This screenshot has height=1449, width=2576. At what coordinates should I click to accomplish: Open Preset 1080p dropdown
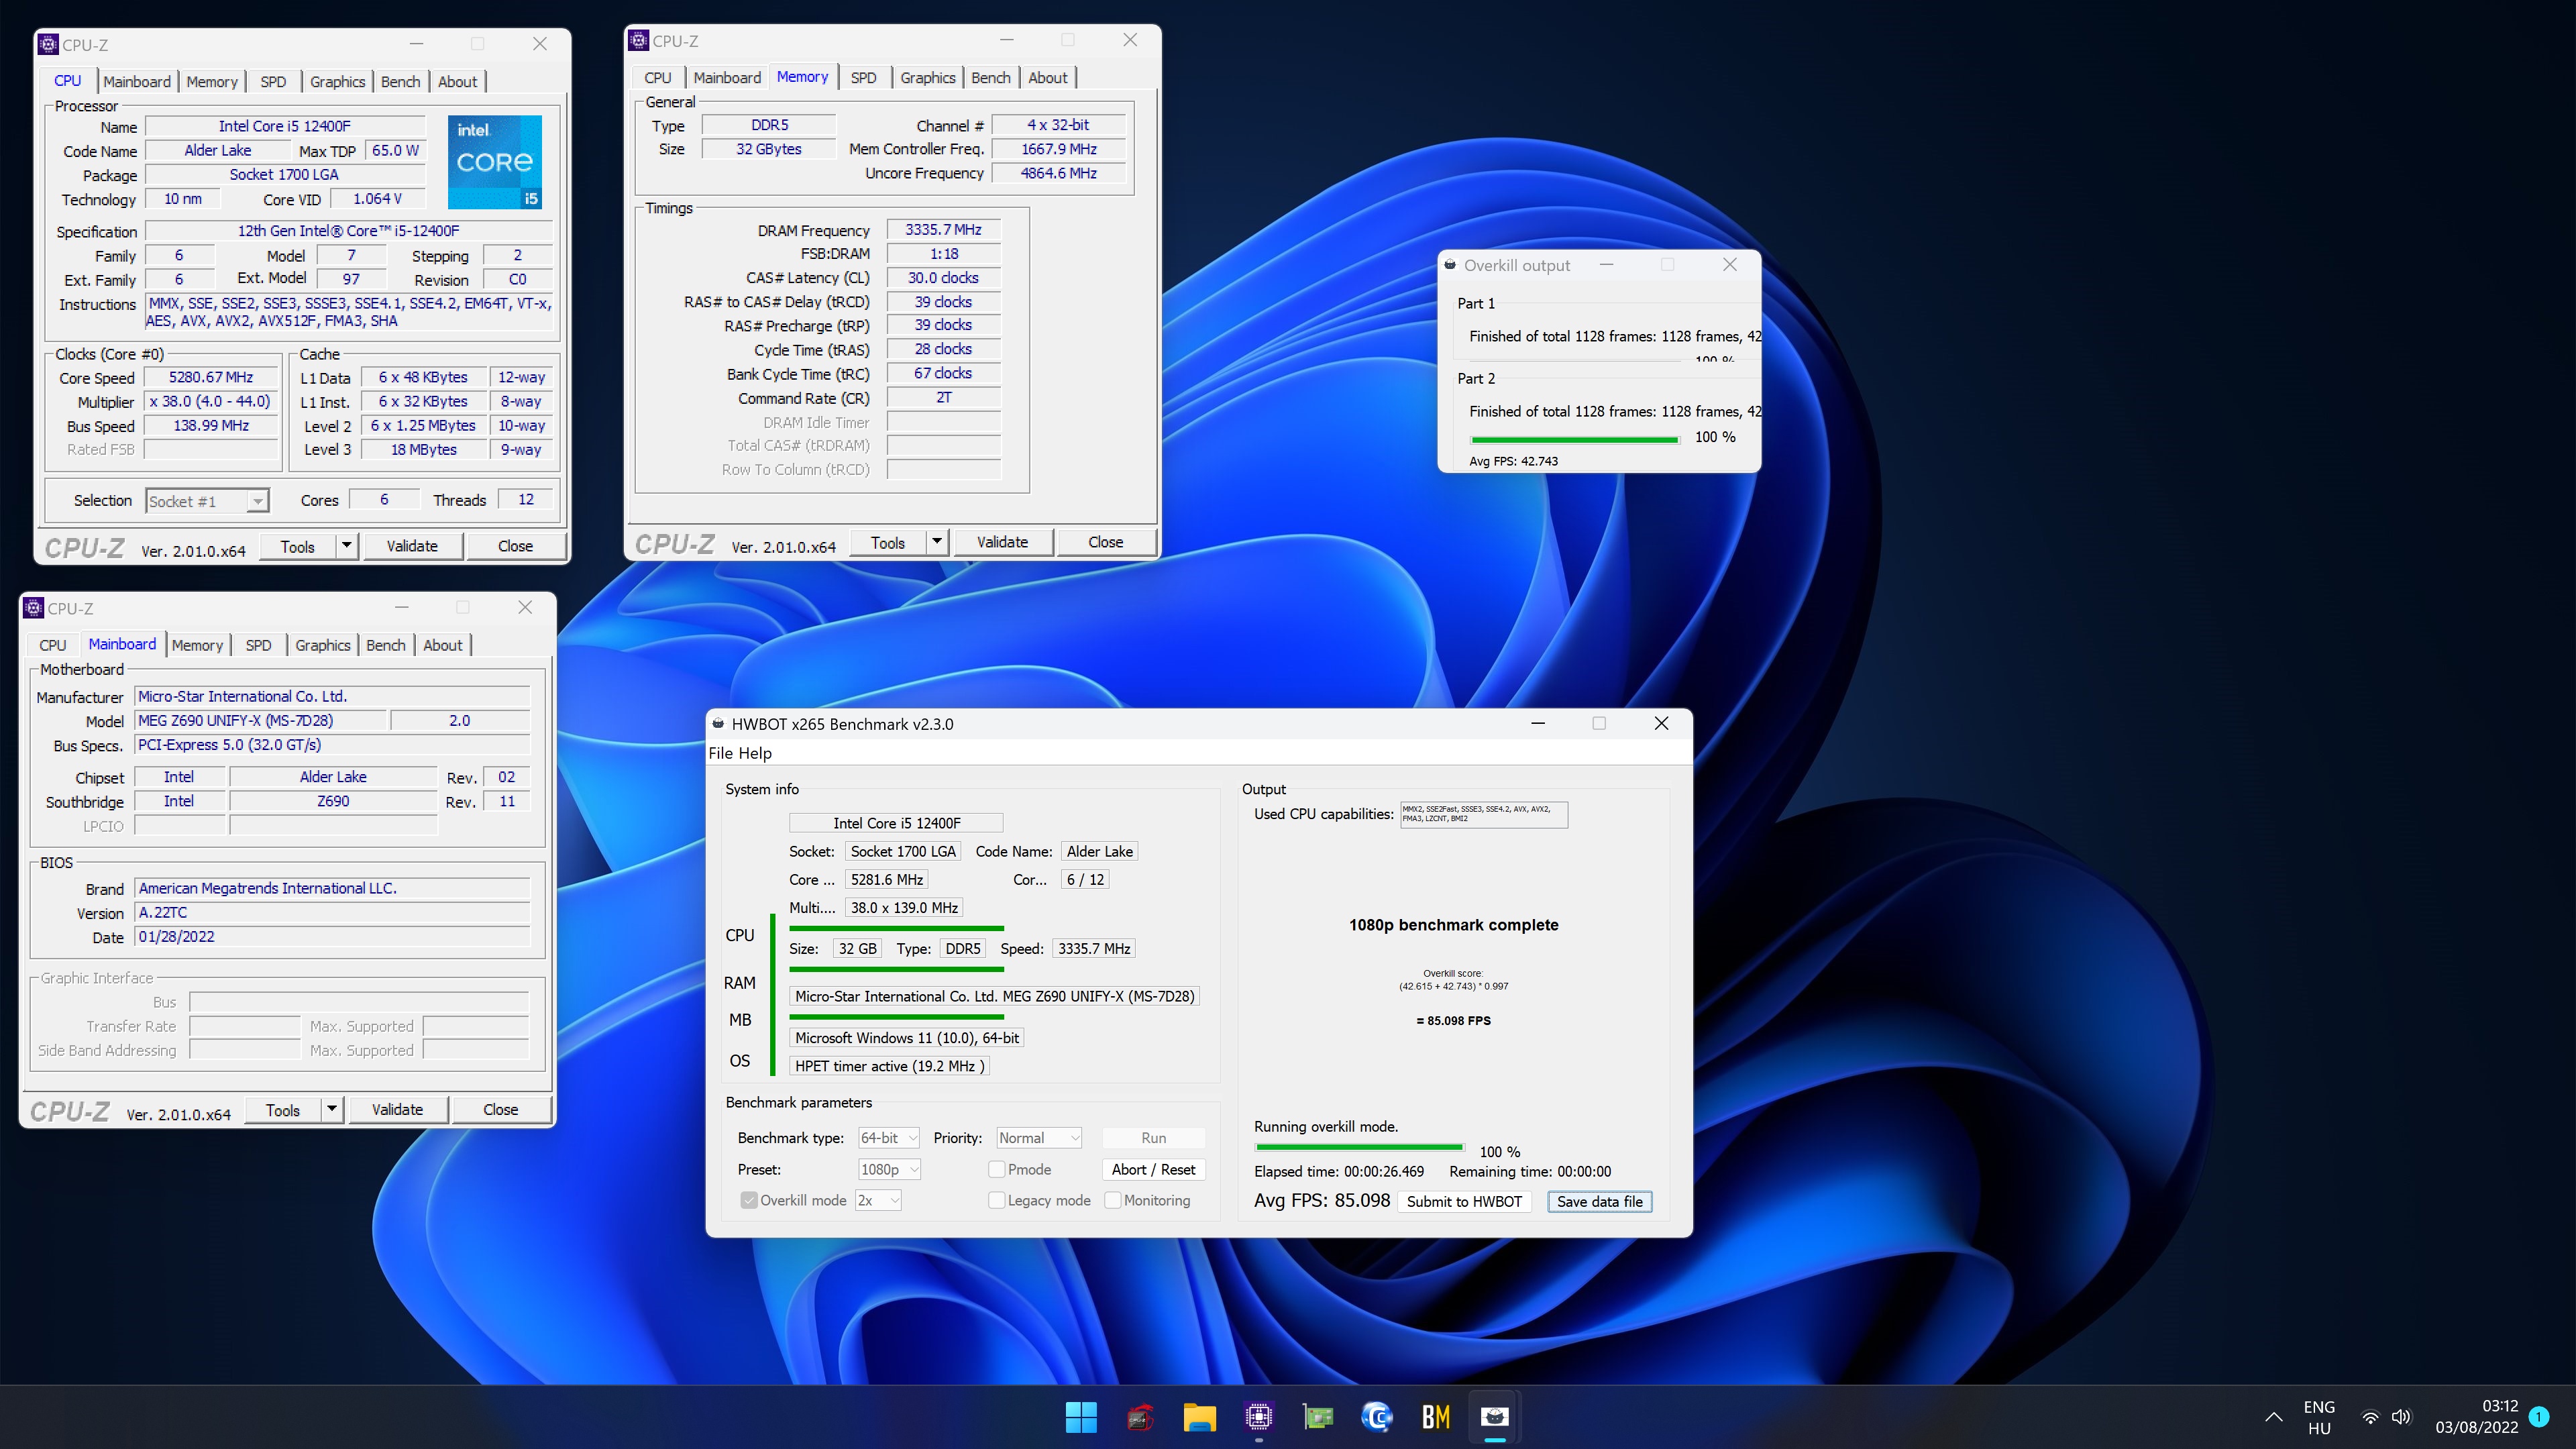[x=888, y=1169]
